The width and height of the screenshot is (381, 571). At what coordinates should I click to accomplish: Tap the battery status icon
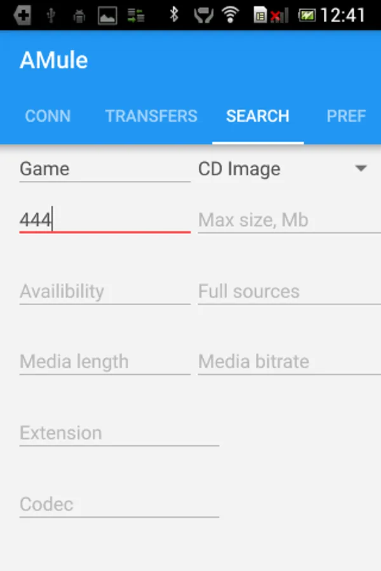click(x=307, y=15)
